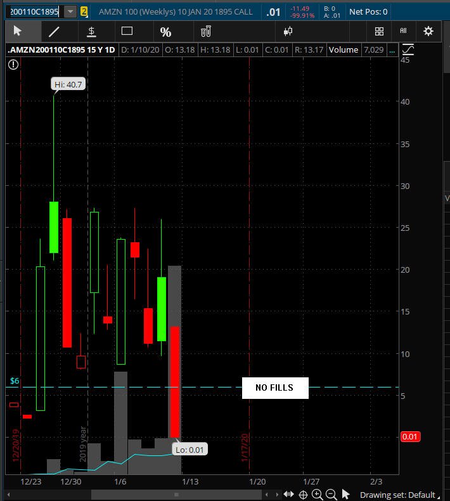Click the 40 price axis label
Image resolution: width=450 pixels, height=501 pixels.
[x=405, y=101]
